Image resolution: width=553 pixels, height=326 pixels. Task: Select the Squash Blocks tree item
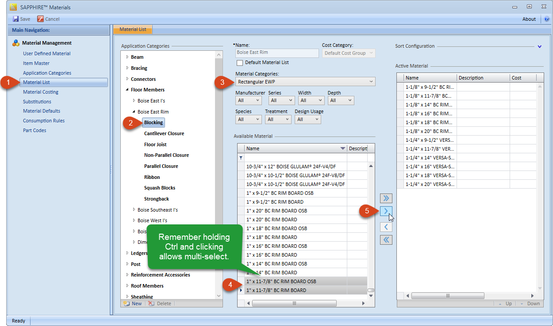click(x=160, y=188)
